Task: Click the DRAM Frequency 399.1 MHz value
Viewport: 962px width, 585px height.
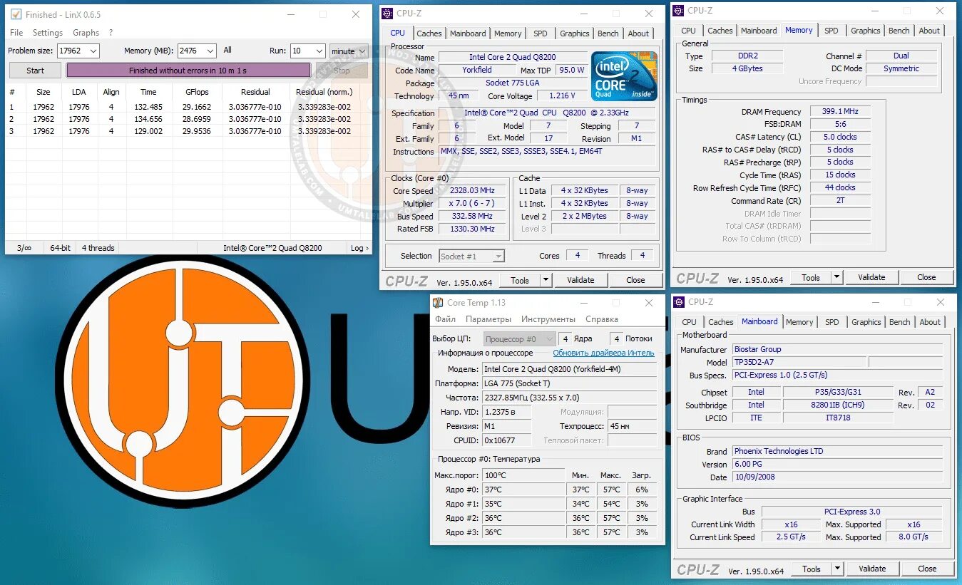Action: (x=839, y=112)
